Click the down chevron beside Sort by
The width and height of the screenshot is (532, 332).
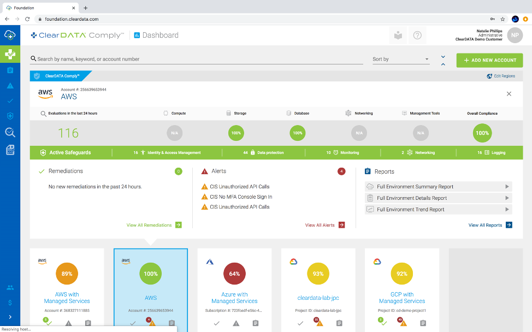point(443,57)
